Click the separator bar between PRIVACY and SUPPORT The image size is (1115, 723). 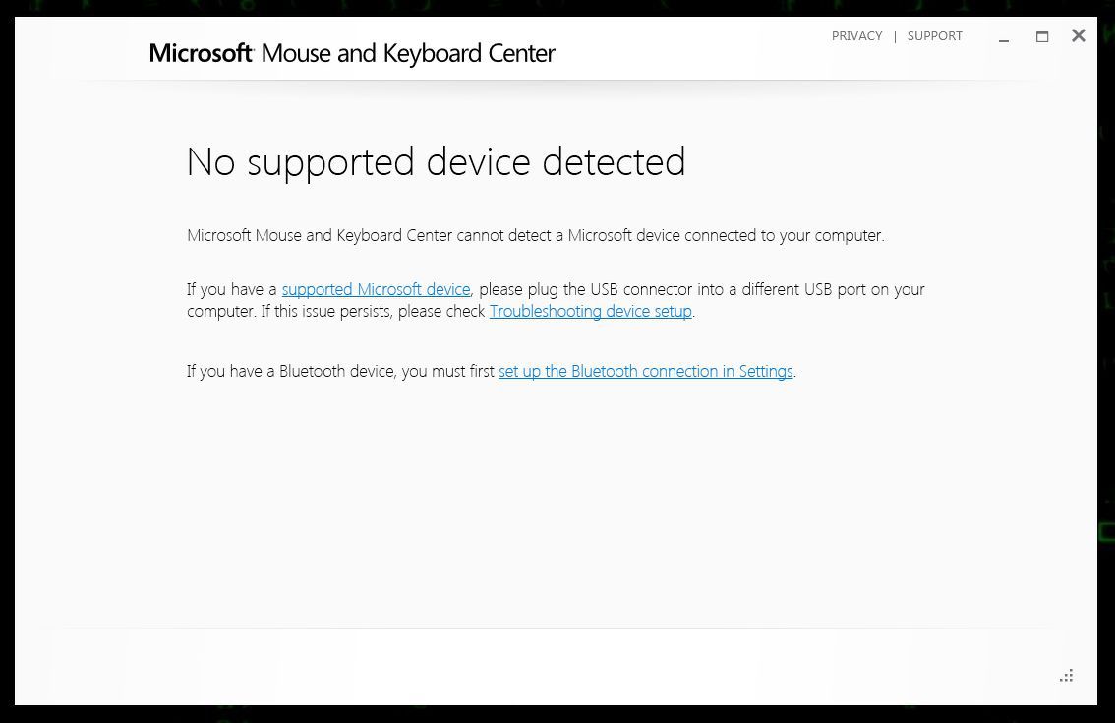click(x=895, y=37)
